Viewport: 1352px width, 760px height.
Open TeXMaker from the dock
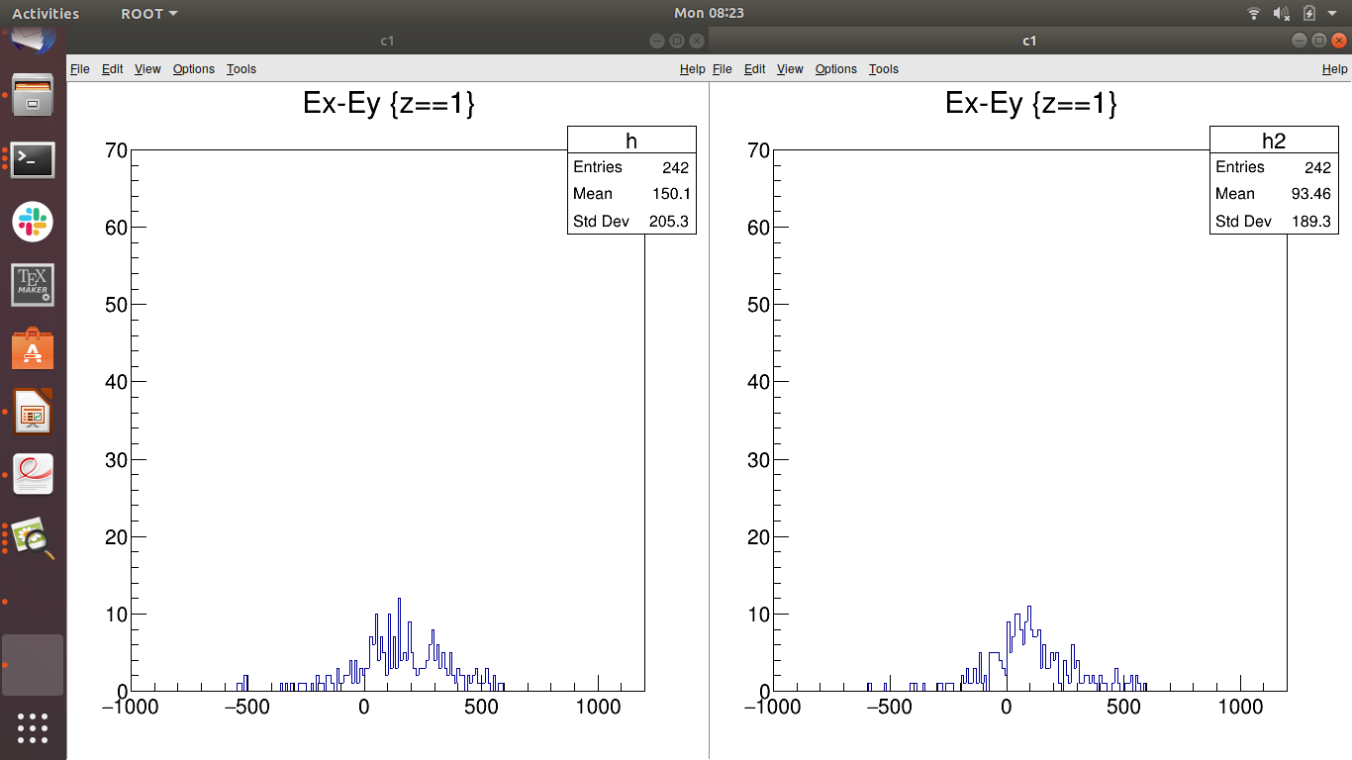click(x=33, y=285)
